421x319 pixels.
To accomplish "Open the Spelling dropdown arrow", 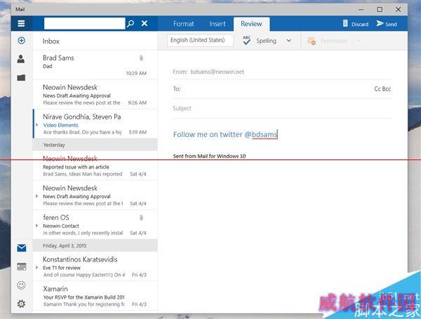I will (288, 41).
